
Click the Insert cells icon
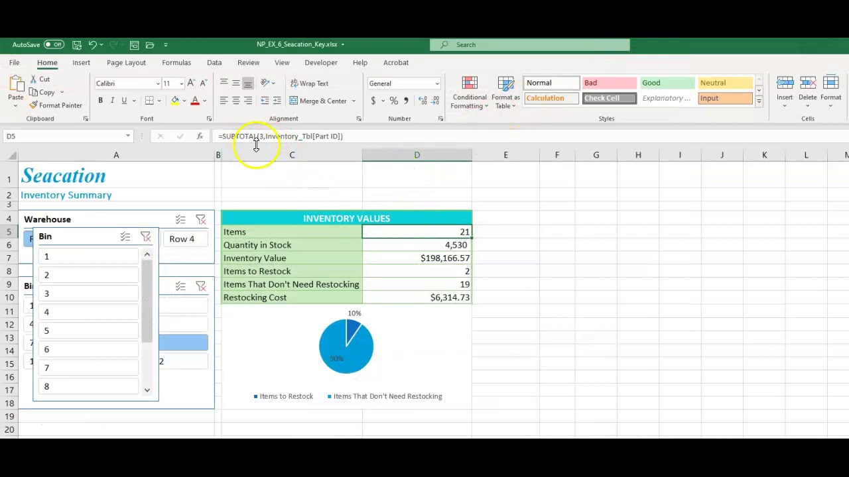[785, 83]
